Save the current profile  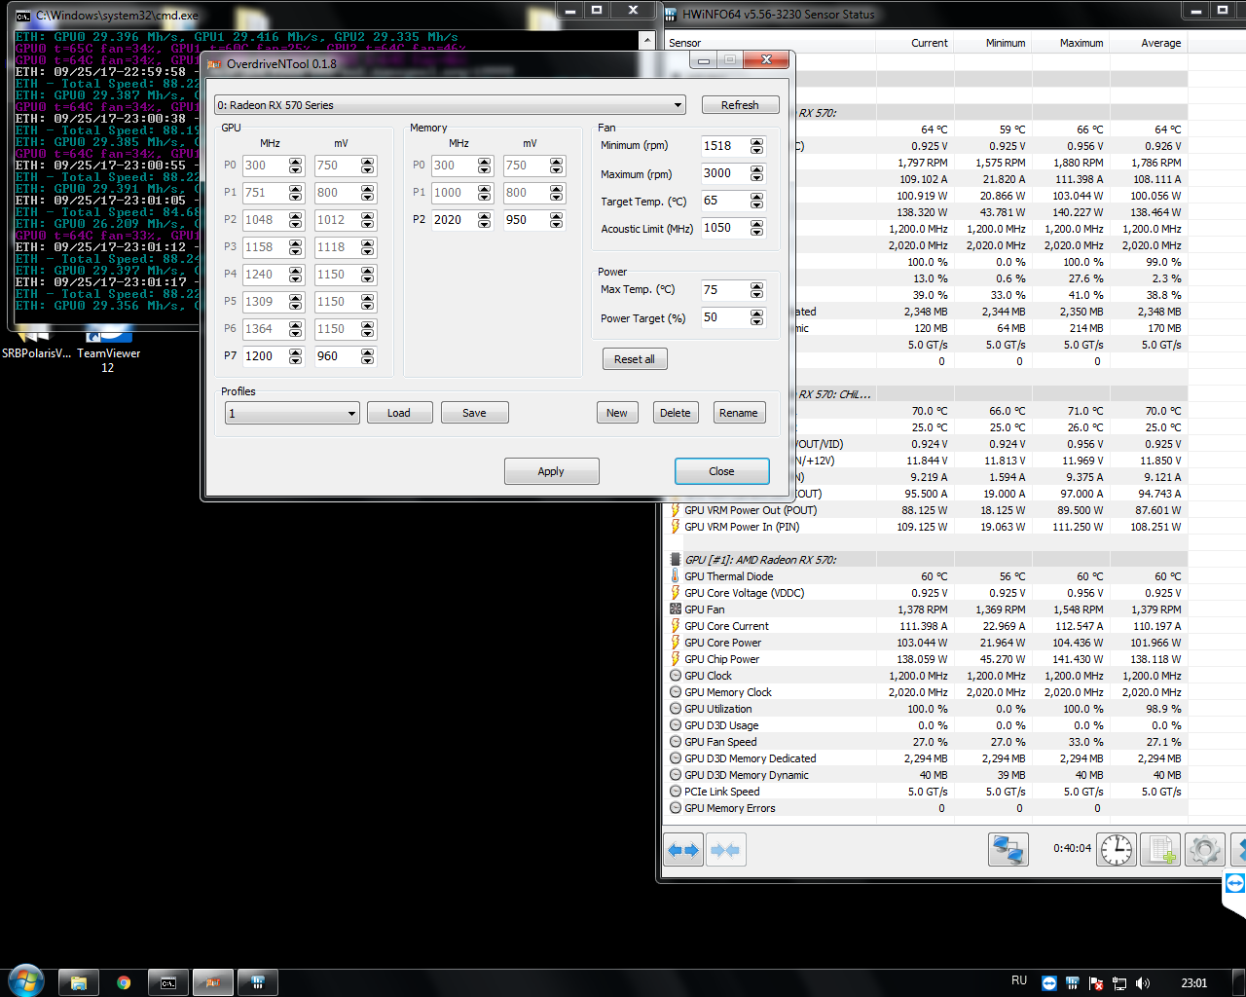pyautogui.click(x=474, y=413)
